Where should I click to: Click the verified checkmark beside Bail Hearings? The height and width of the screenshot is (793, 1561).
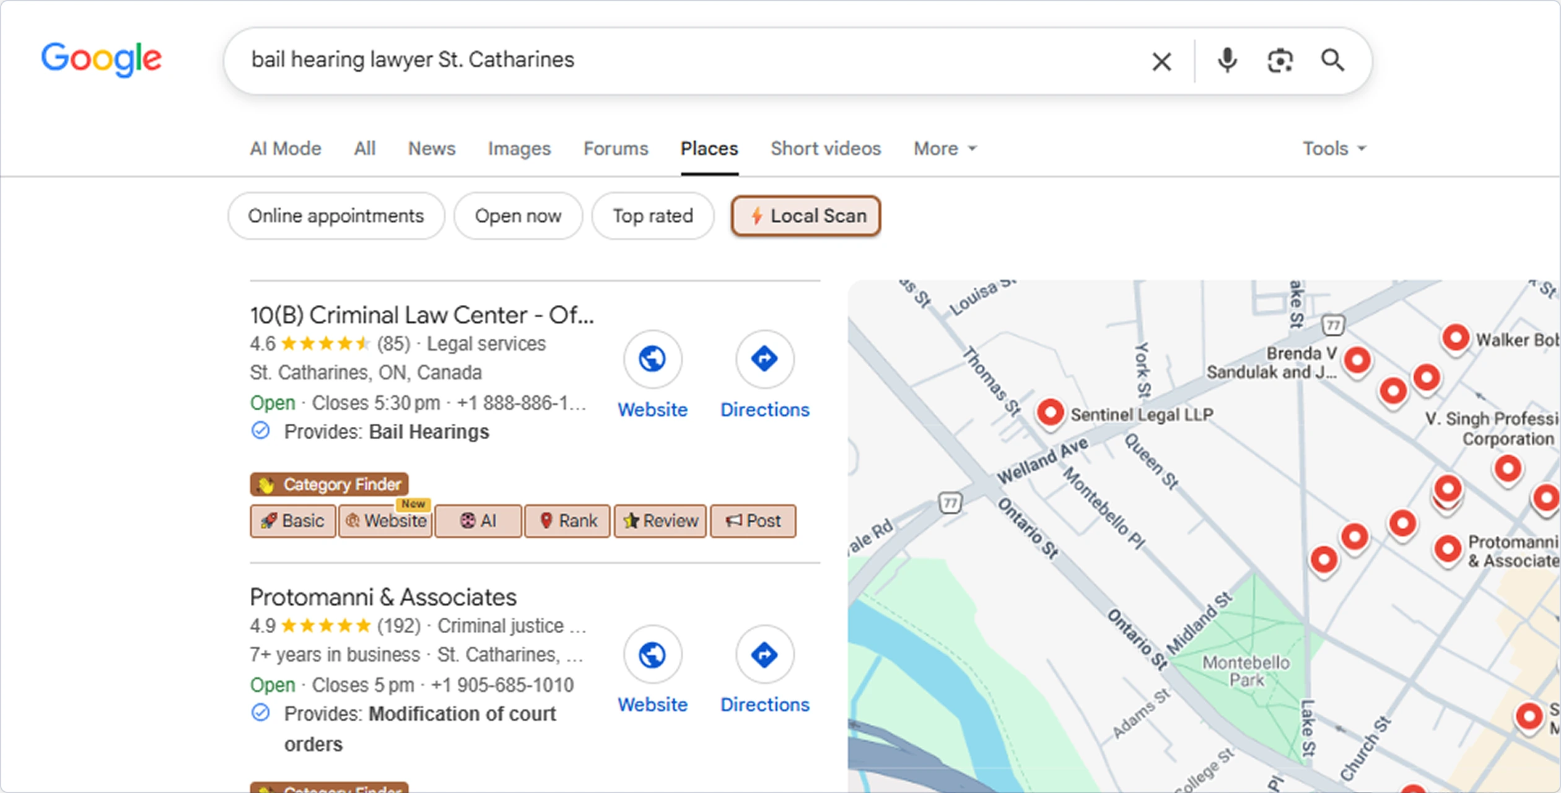coord(261,431)
